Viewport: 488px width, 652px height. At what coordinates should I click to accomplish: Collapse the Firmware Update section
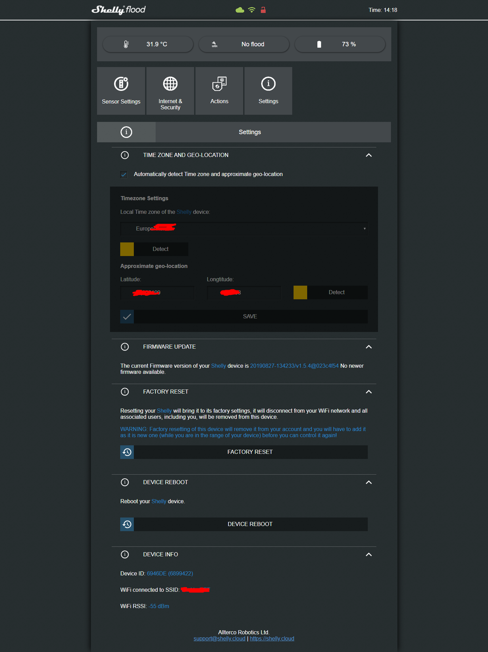(368, 347)
